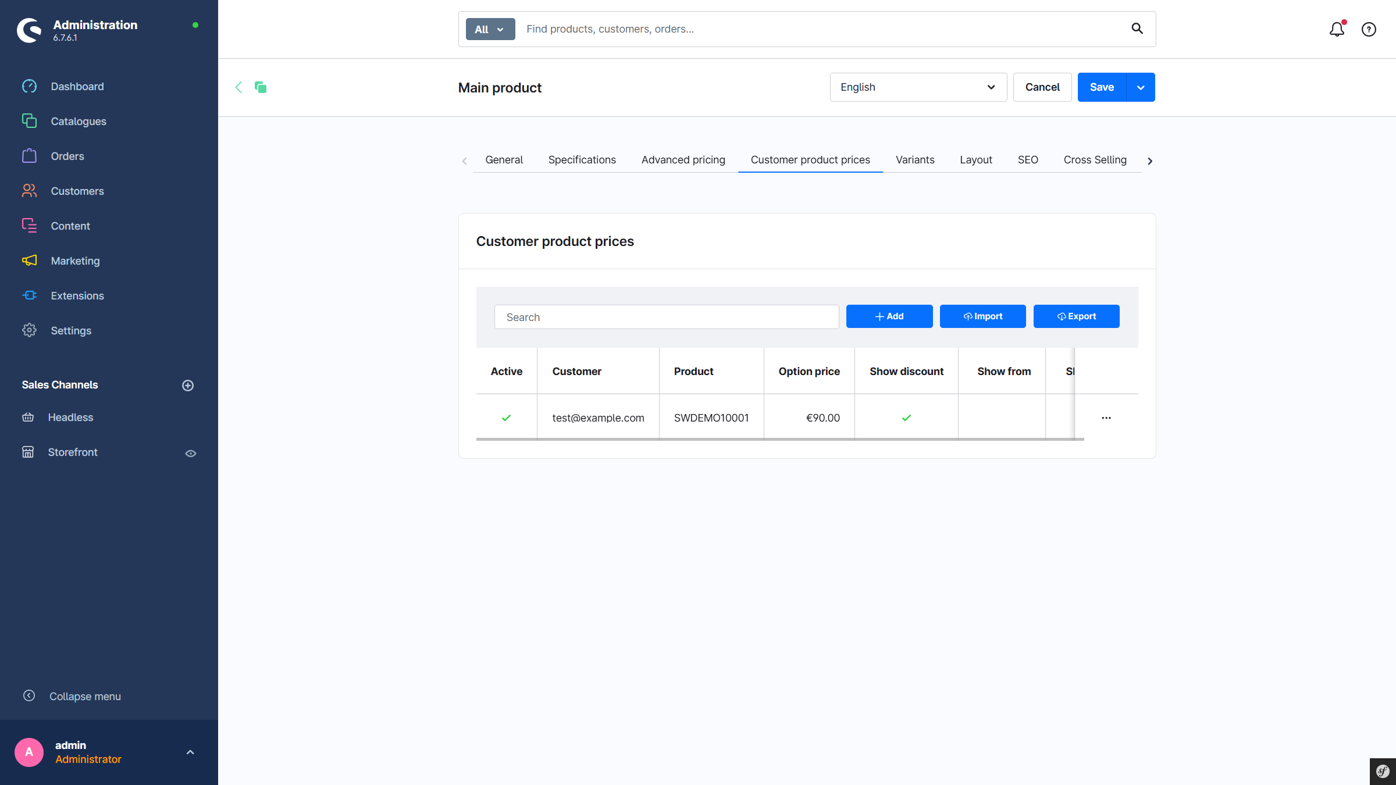Open the row actions three-dot menu
1396x785 pixels.
pos(1106,418)
